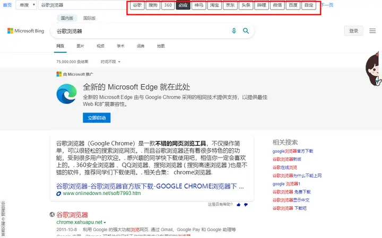Click the favicon next to www.onlinedown.net
The image size is (382, 238).
[x=59, y=193]
